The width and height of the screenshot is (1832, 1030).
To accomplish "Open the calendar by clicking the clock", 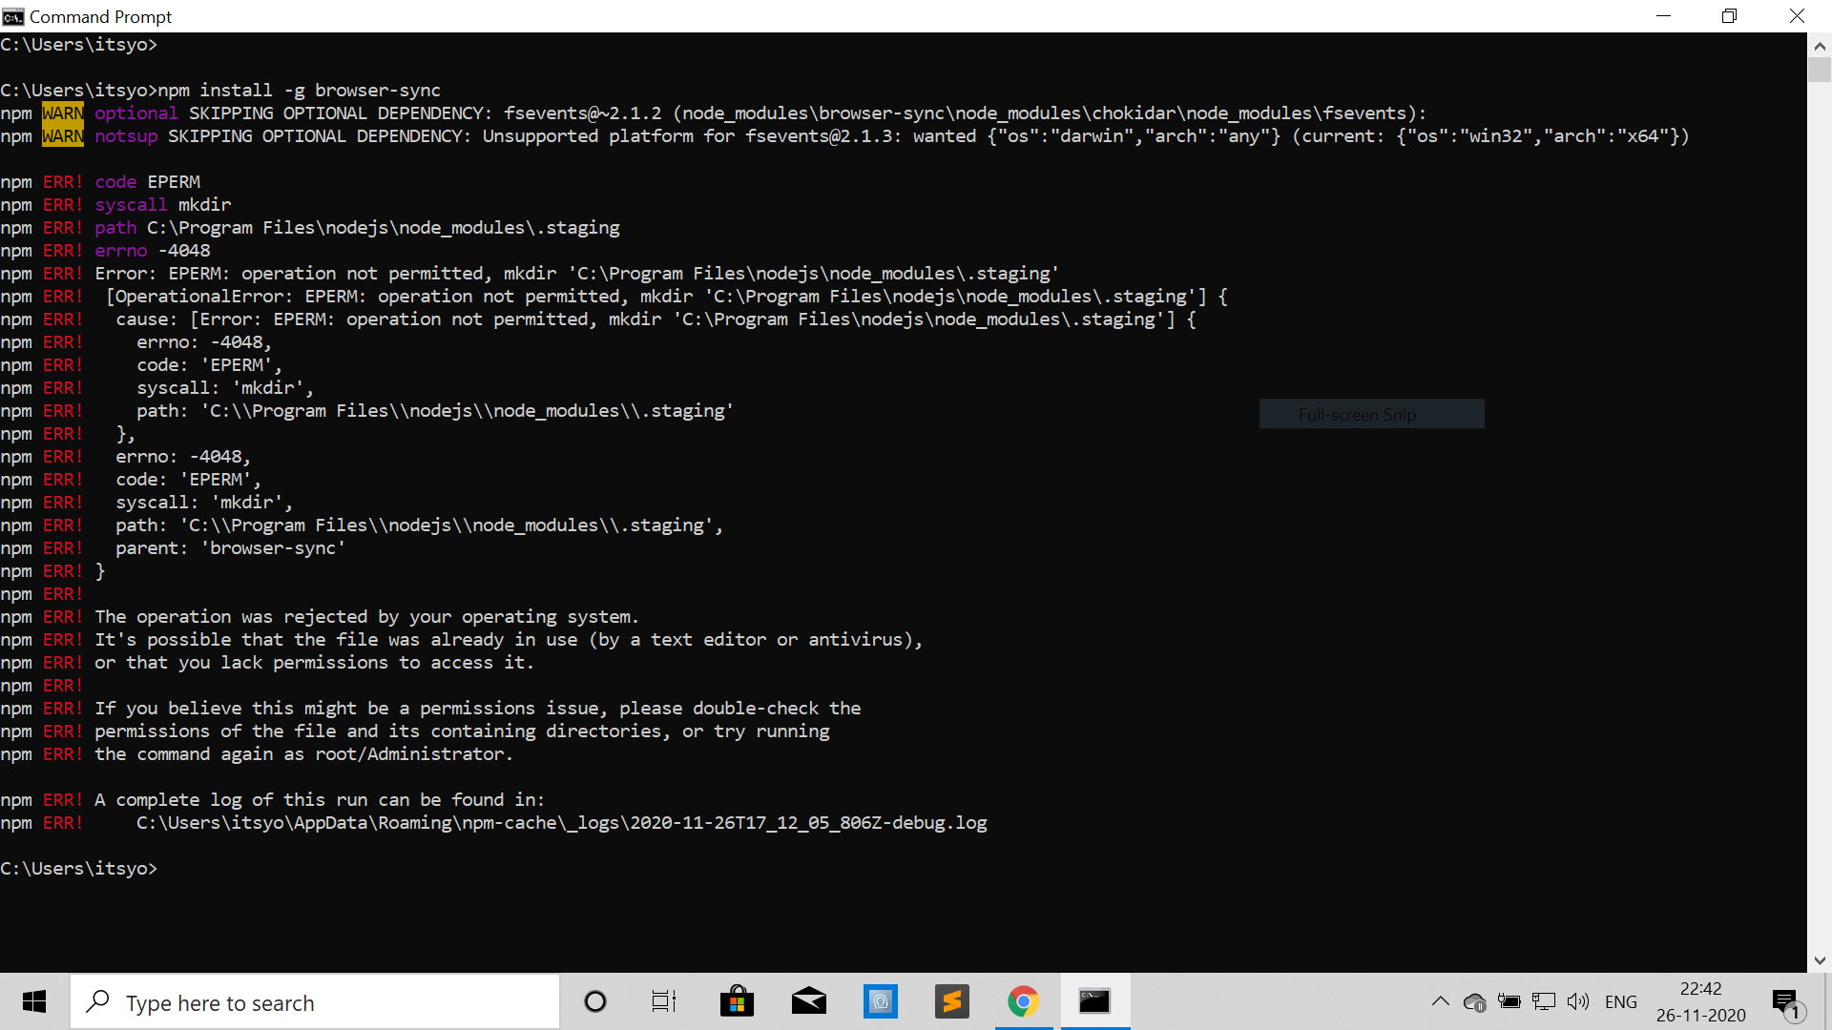I will tap(1700, 1001).
